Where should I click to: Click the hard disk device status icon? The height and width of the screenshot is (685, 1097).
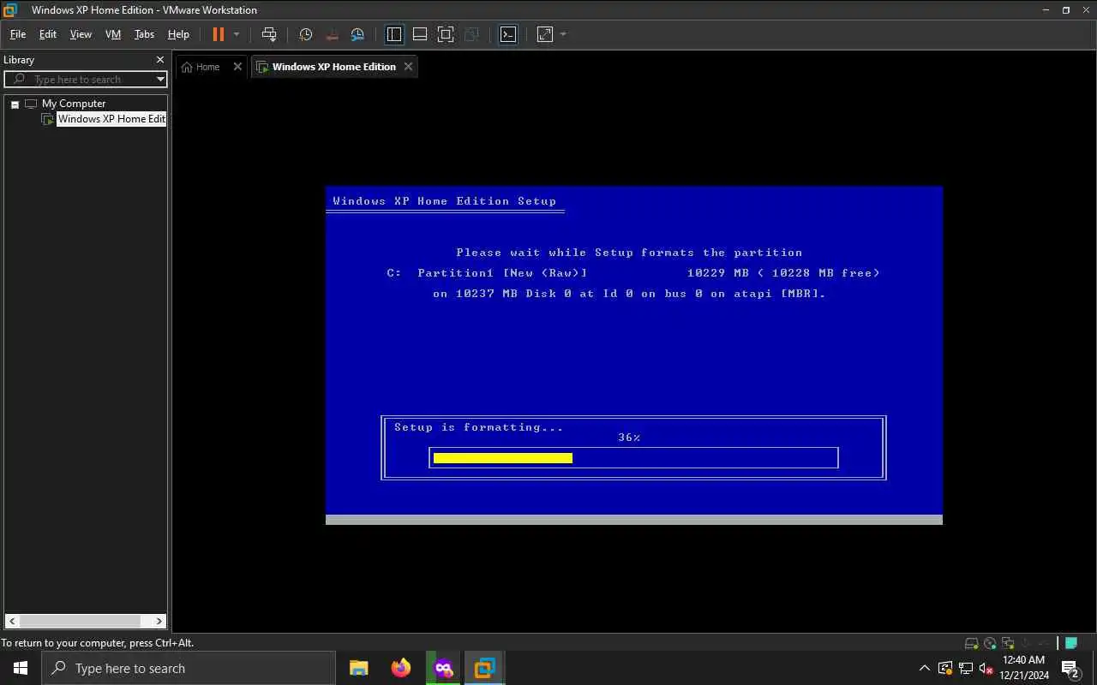pyautogui.click(x=971, y=643)
